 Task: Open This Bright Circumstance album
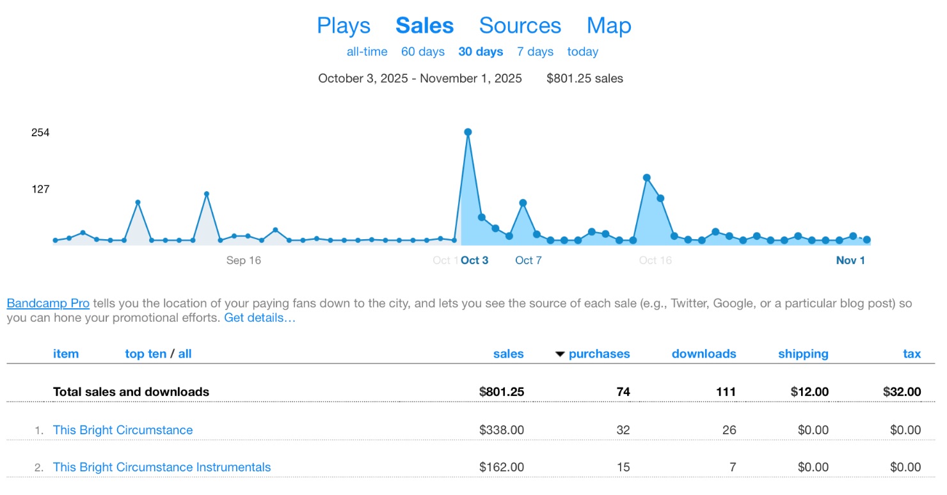coord(123,430)
